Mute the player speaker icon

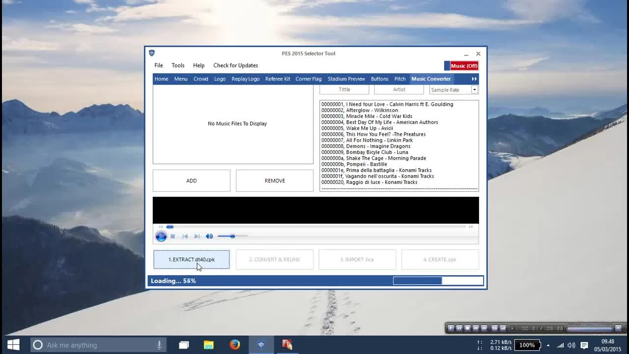click(x=209, y=236)
